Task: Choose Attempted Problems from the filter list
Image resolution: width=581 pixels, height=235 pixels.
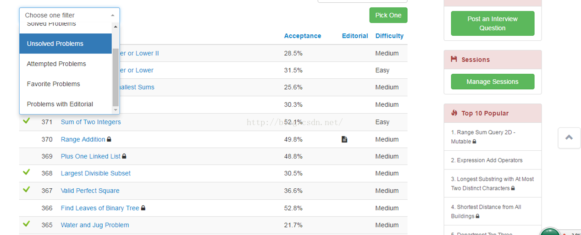Action: click(56, 64)
